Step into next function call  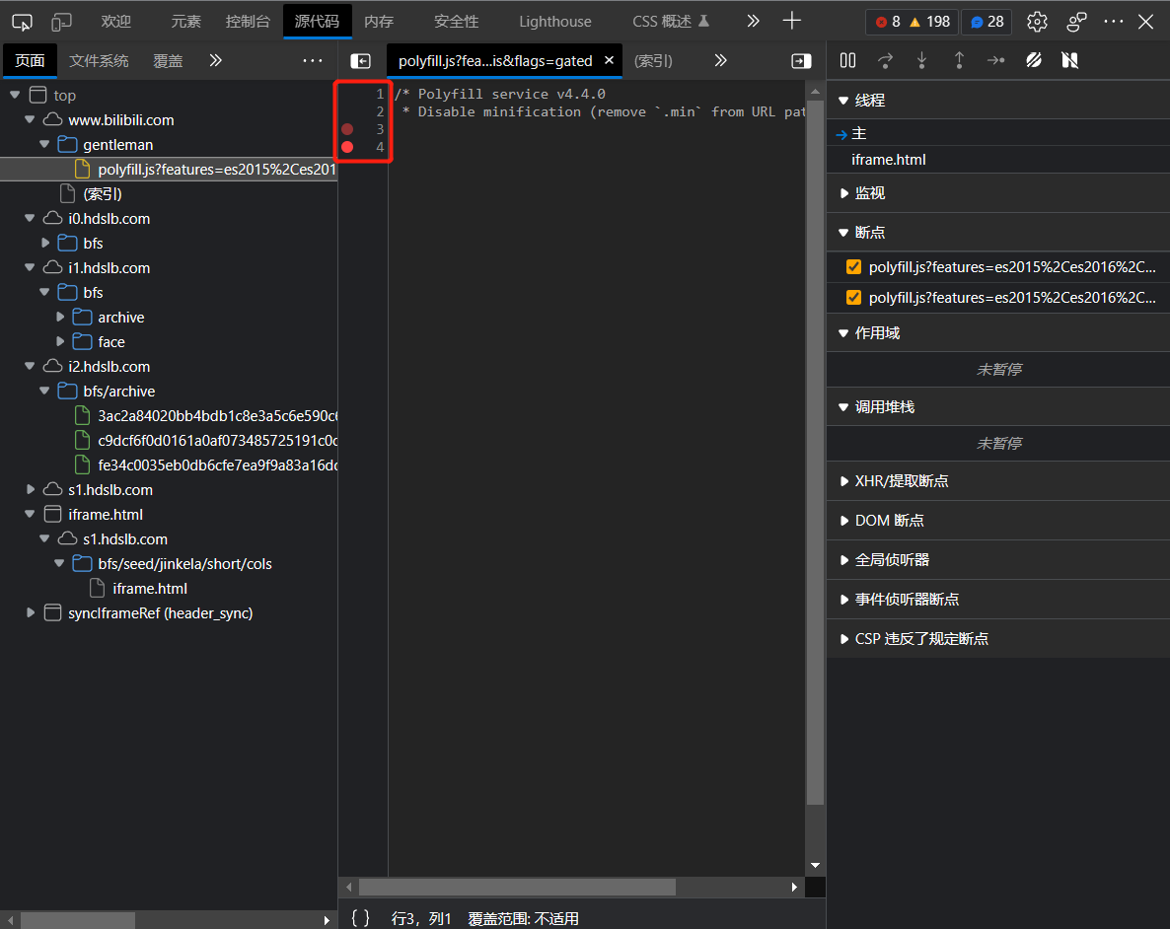[x=922, y=60]
